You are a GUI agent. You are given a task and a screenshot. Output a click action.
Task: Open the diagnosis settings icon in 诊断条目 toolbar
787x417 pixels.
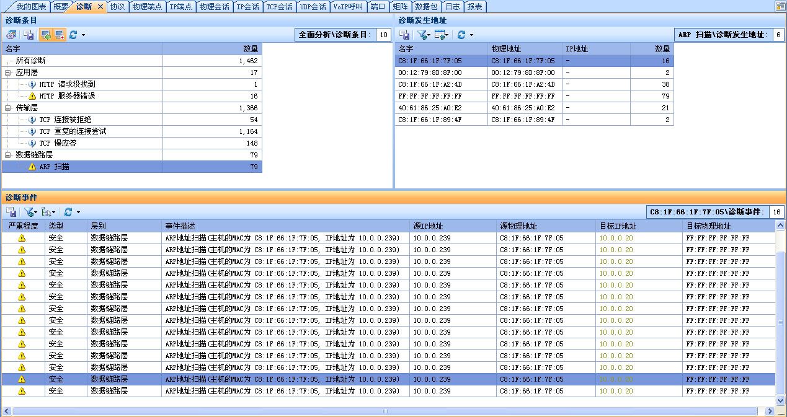click(11, 34)
